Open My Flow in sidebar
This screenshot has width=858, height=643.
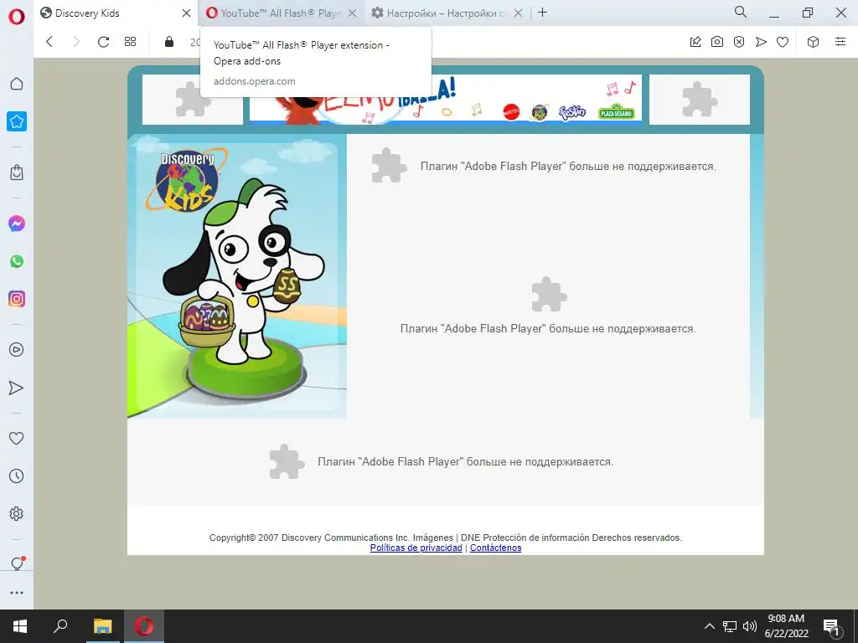(17, 388)
